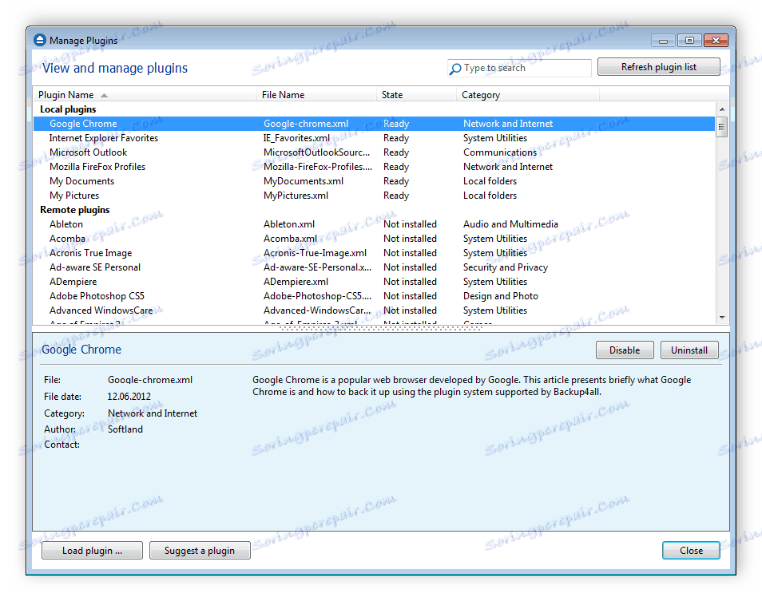This screenshot has width=762, height=601.
Task: Select the Google Chrome plugin row
Action: pos(374,124)
